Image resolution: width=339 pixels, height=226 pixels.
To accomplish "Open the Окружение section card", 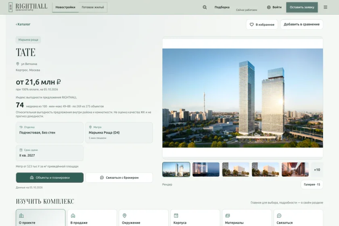I will (144, 218).
